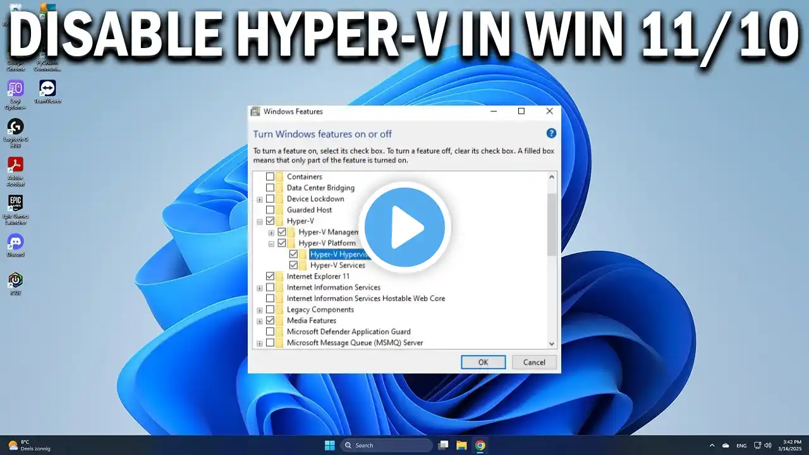Viewport: 809px width, 455px height.
Task: Toggle the Legacy Components checkbox
Action: [x=271, y=310]
